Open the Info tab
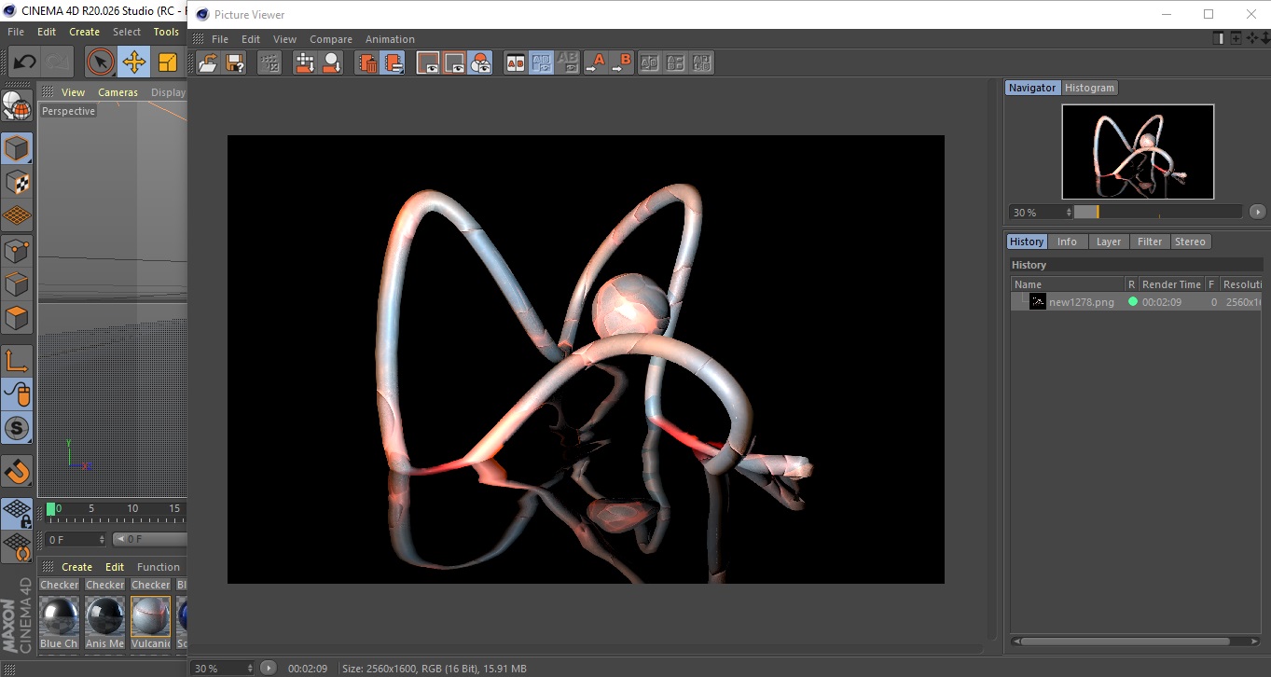This screenshot has height=677, width=1271. point(1067,242)
